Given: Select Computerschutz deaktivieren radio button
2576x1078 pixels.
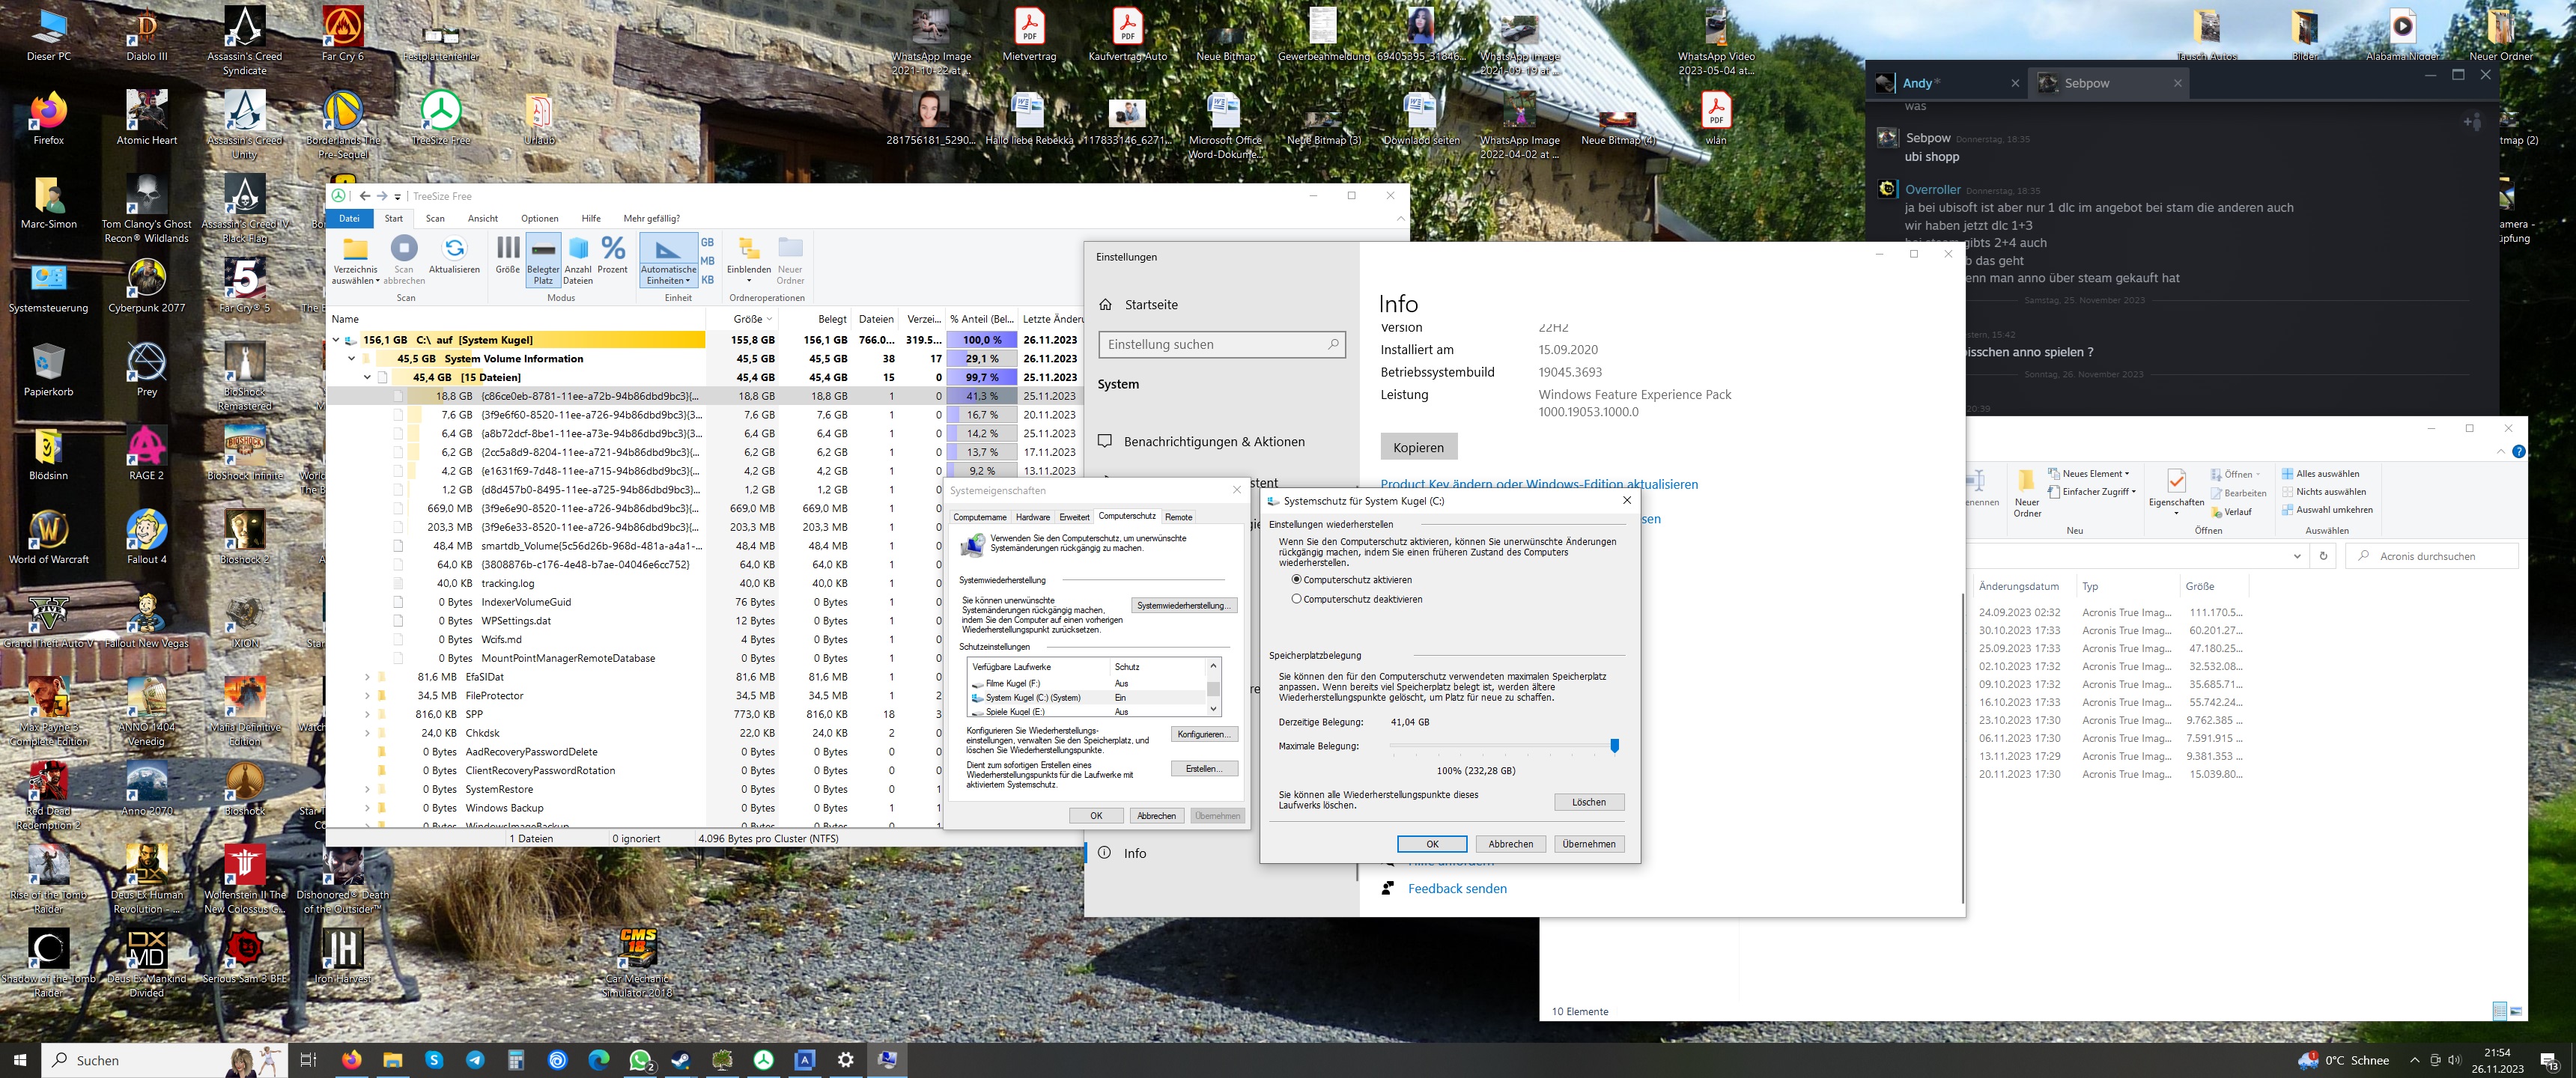Looking at the screenshot, I should point(1297,599).
